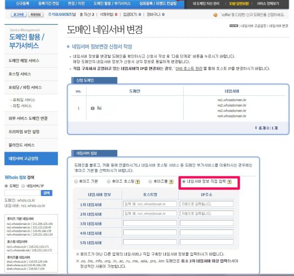Click the HOME breadcrumb icon
294x276 pixels.
234,26
